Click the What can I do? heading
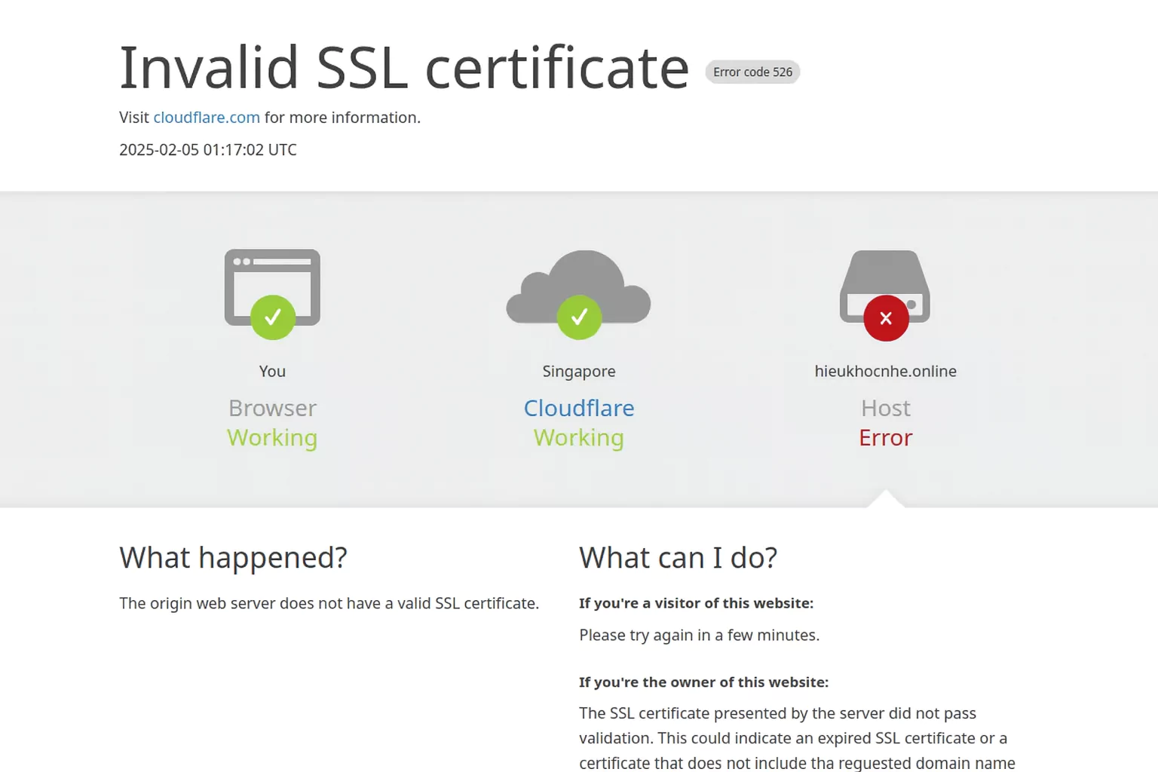 (x=678, y=558)
